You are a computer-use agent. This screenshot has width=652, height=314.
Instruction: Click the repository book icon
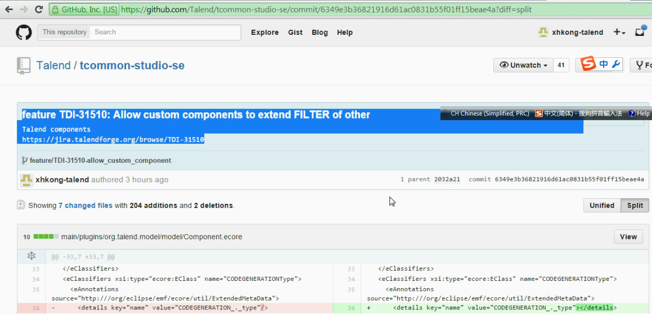23,66
